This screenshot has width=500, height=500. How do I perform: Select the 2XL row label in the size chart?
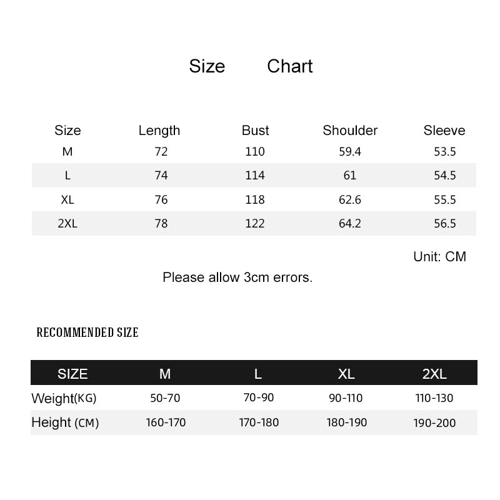coord(67,224)
